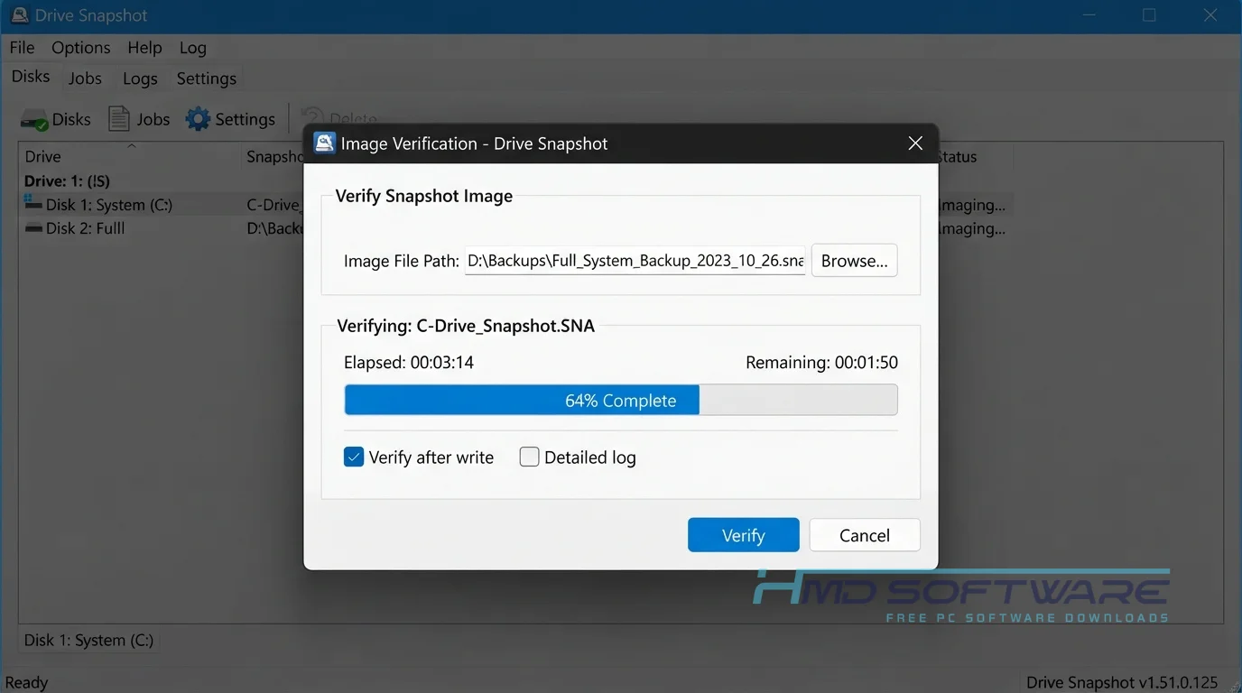Click the Disk 2: Fulll drive icon
This screenshot has height=693, width=1242.
(x=33, y=228)
